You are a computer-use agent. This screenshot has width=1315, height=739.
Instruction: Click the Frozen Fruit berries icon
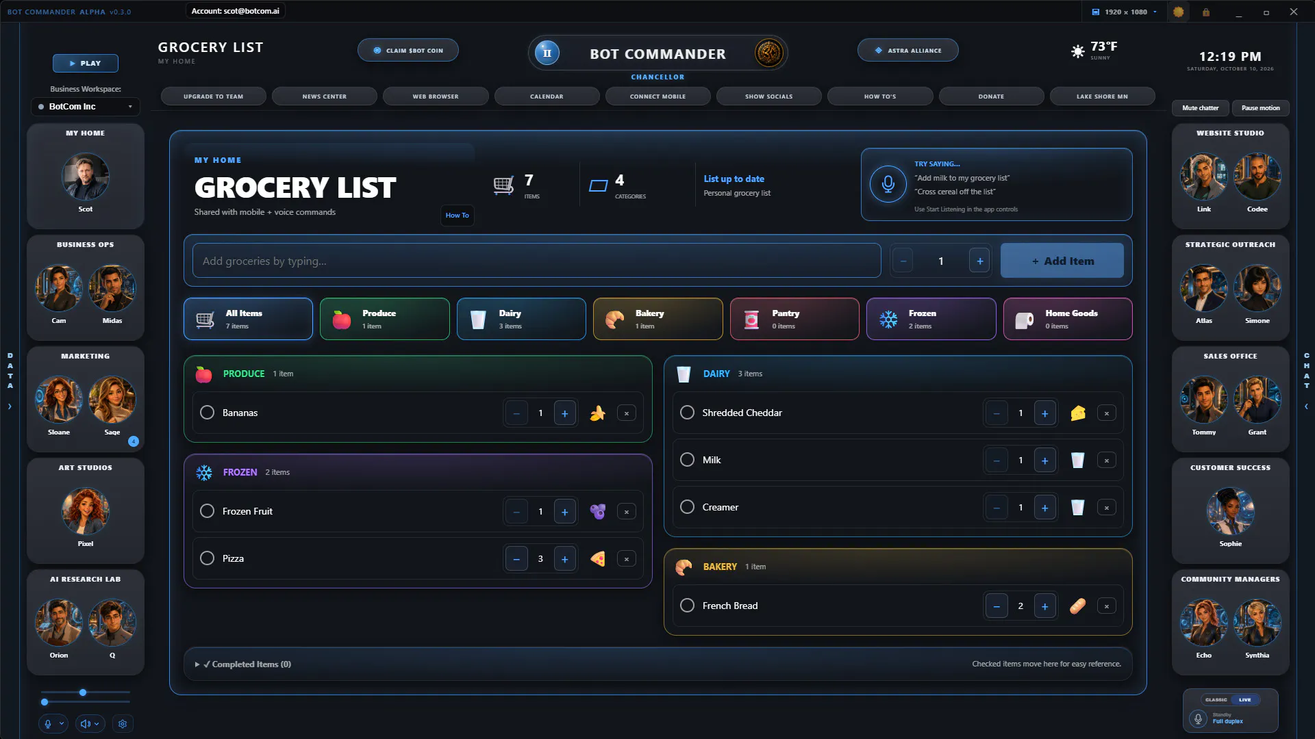(x=597, y=512)
